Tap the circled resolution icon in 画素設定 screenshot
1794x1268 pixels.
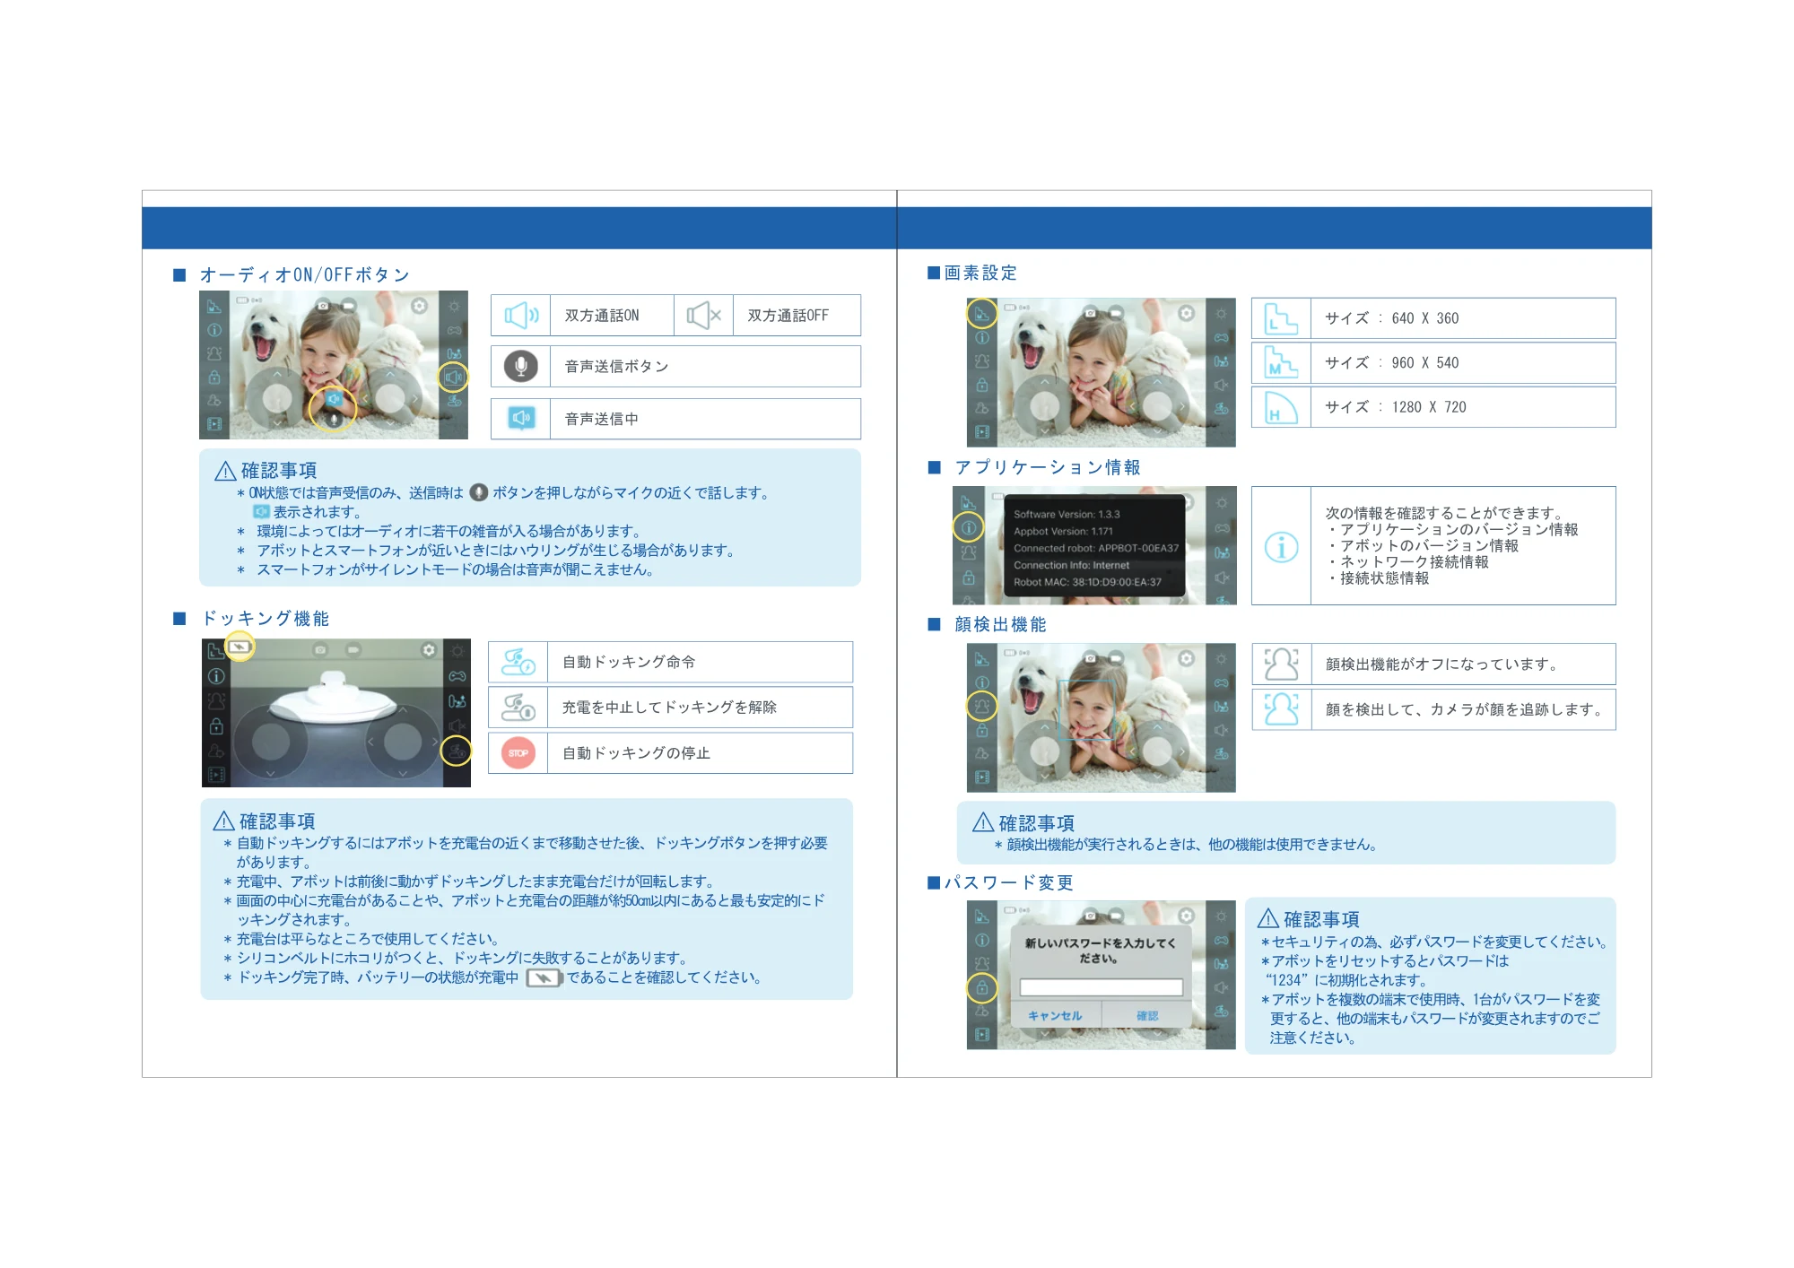click(981, 314)
